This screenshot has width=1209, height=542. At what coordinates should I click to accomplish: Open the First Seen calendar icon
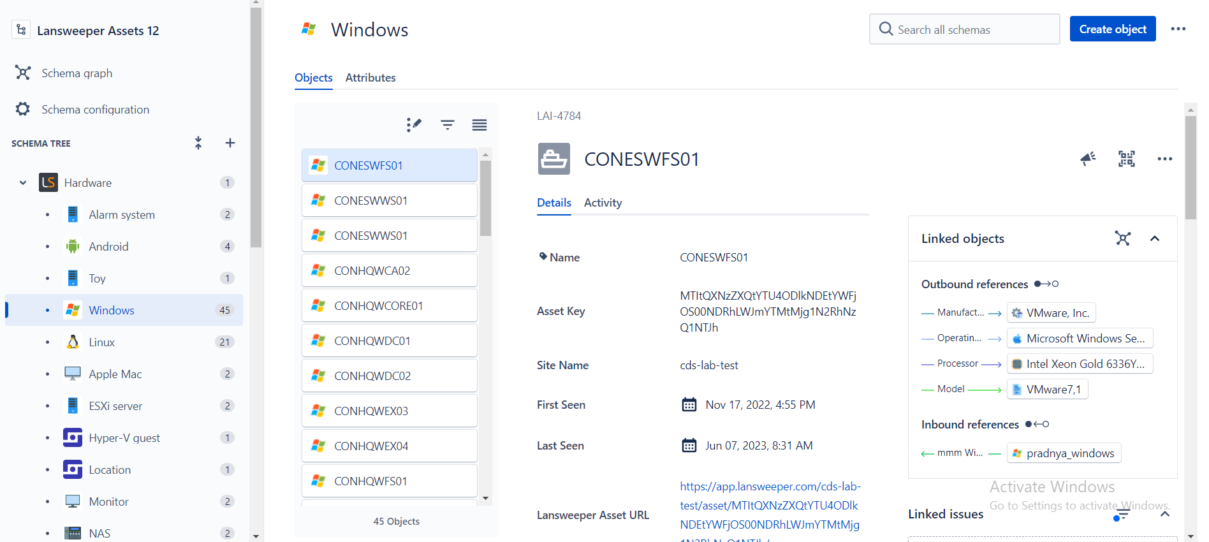[689, 405]
